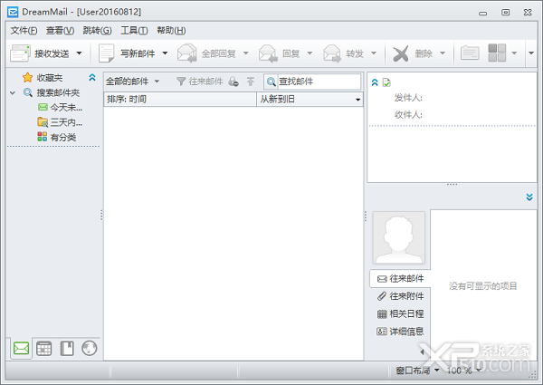The image size is (543, 385).
Task: Switch to Address Book view icon
Action: [x=67, y=348]
